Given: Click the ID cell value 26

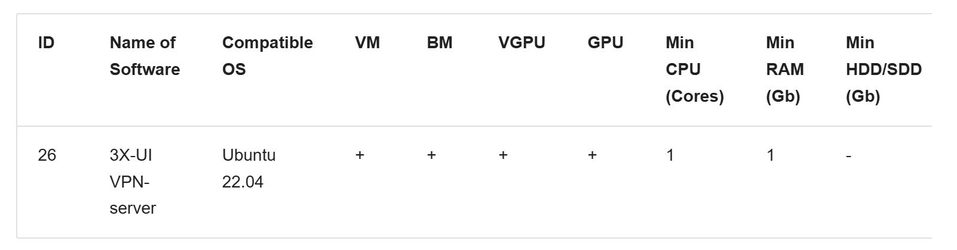Looking at the screenshot, I should [47, 155].
